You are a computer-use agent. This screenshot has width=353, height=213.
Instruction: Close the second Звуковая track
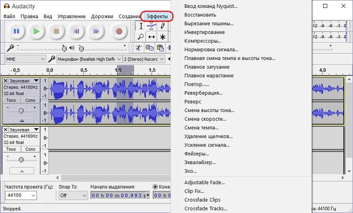pyautogui.click(x=6, y=129)
